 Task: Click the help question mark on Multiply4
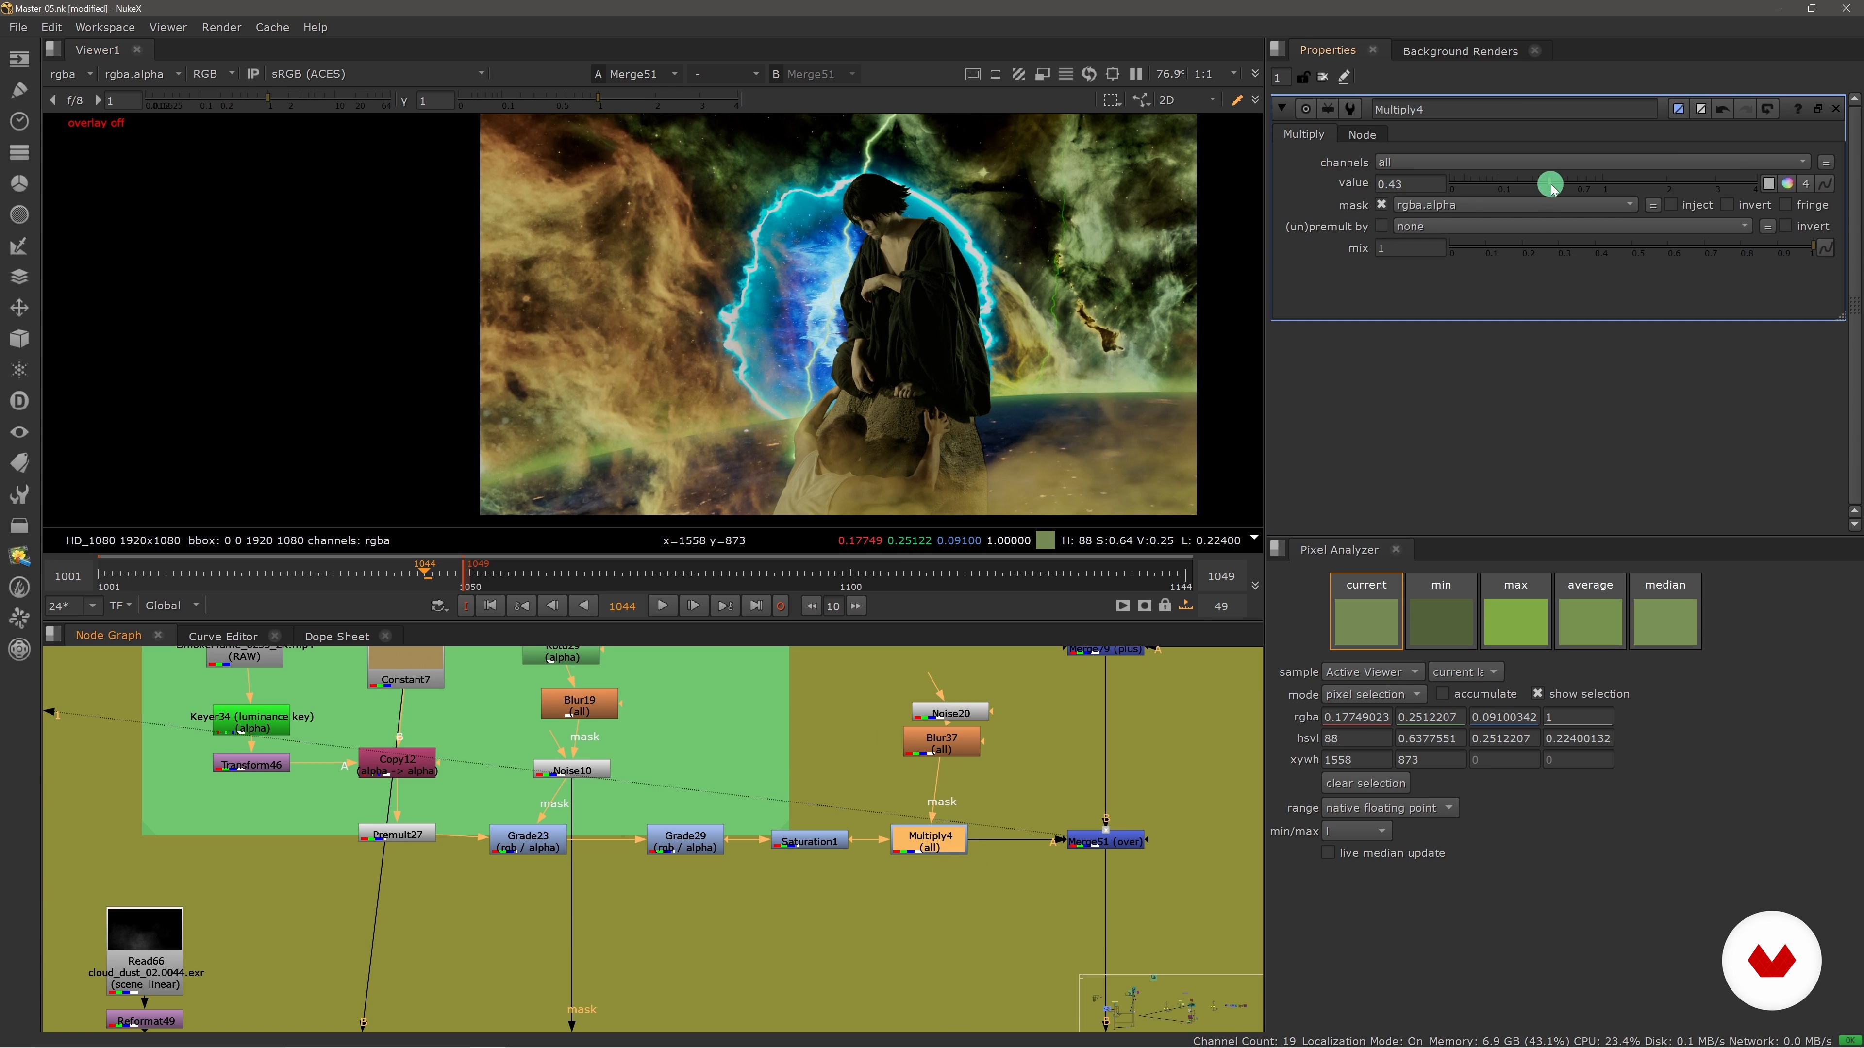pyautogui.click(x=1797, y=109)
